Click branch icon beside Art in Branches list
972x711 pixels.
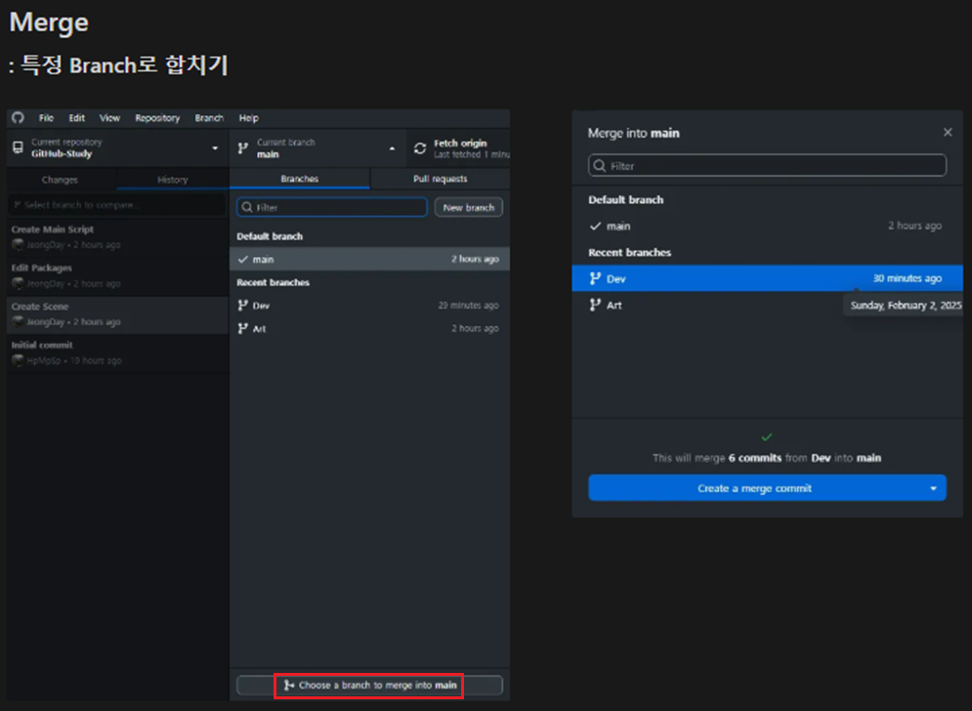(x=243, y=328)
